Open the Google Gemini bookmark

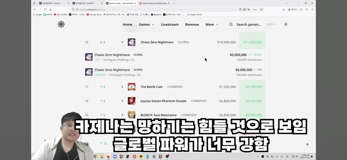(195, 15)
